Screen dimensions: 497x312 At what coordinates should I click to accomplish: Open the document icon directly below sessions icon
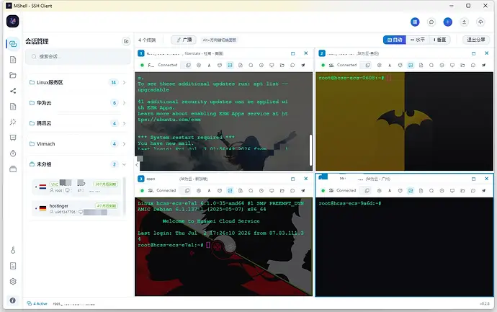[x=13, y=60]
